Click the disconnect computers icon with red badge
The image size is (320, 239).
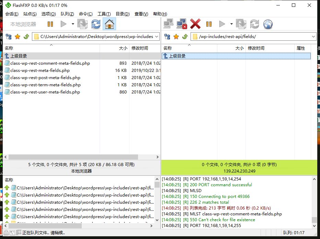(182, 24)
